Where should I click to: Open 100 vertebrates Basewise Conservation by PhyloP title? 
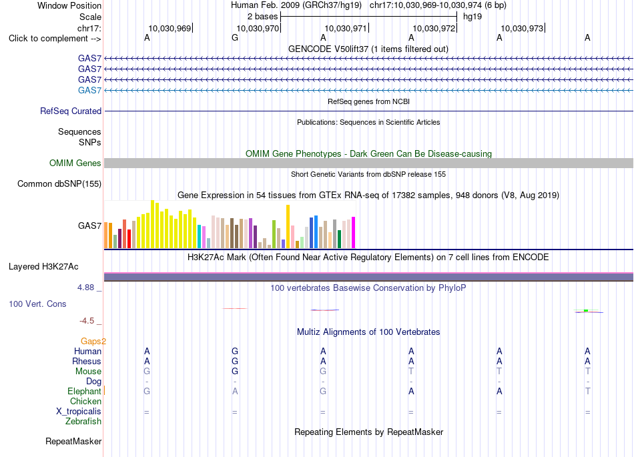pyautogui.click(x=368, y=288)
